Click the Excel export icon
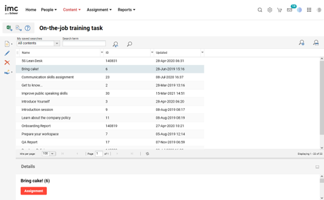Image resolution: width=324 pixels, height=200 pixels. [x=9, y=28]
